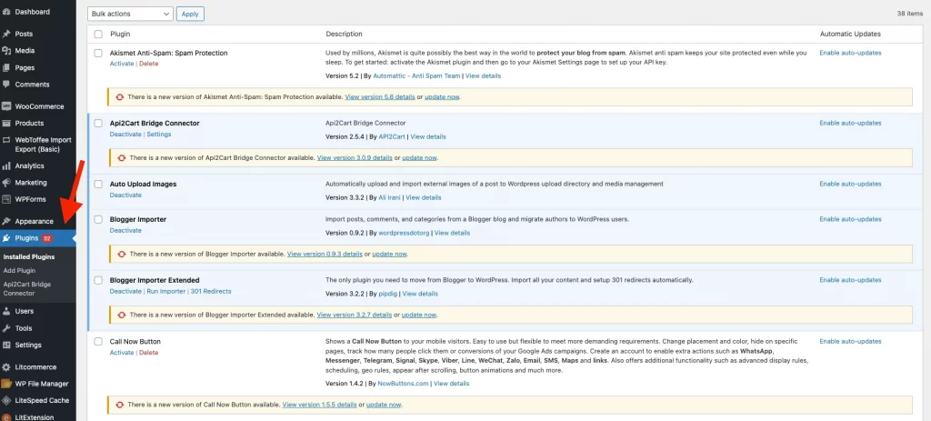
Task: Click the Products box icon
Action: tap(6, 123)
